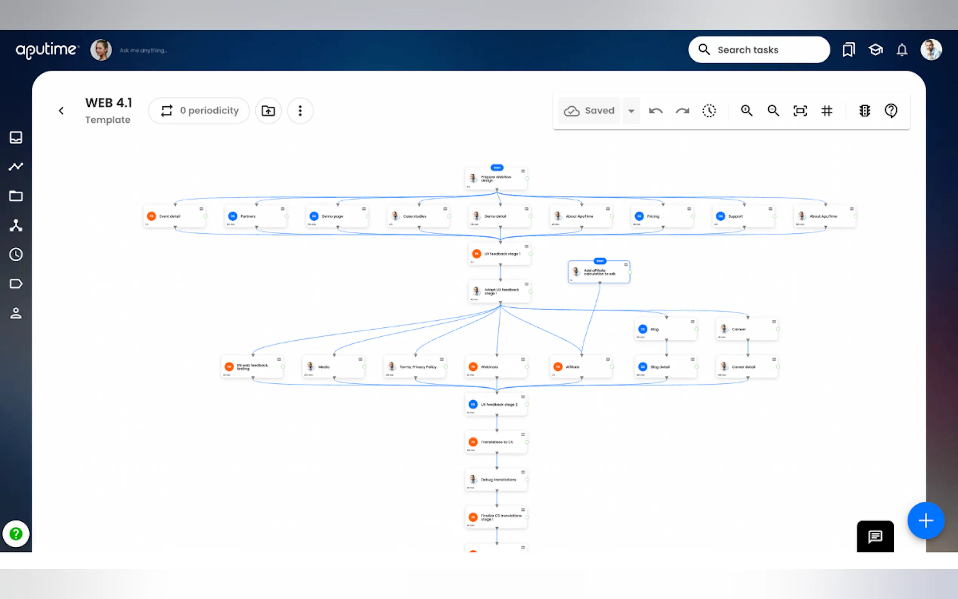Click the toolbar help question icon
This screenshot has width=958, height=599.
click(x=891, y=111)
